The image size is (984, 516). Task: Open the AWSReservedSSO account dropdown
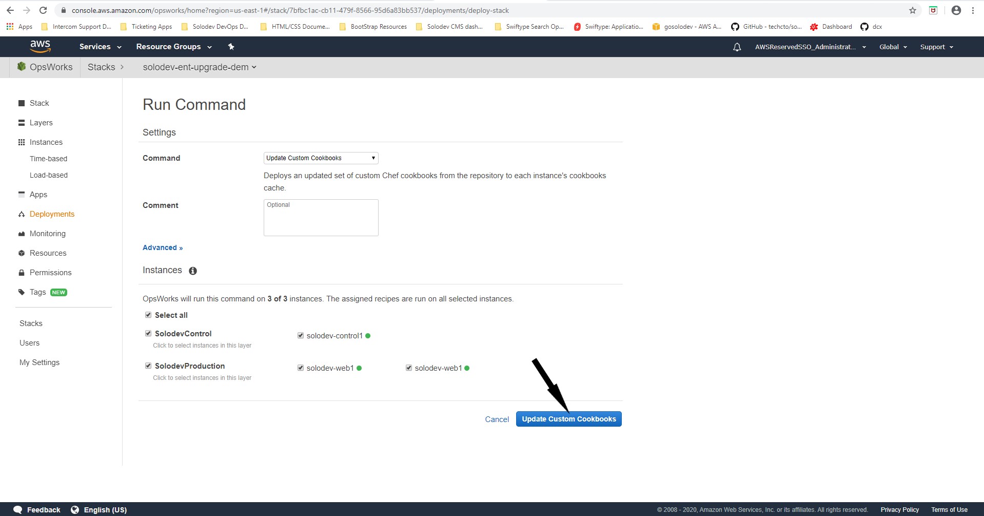[811, 47]
